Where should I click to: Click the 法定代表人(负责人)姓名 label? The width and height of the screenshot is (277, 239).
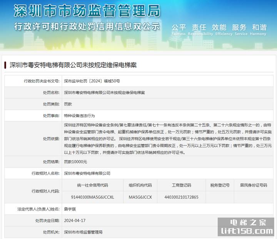38,209
